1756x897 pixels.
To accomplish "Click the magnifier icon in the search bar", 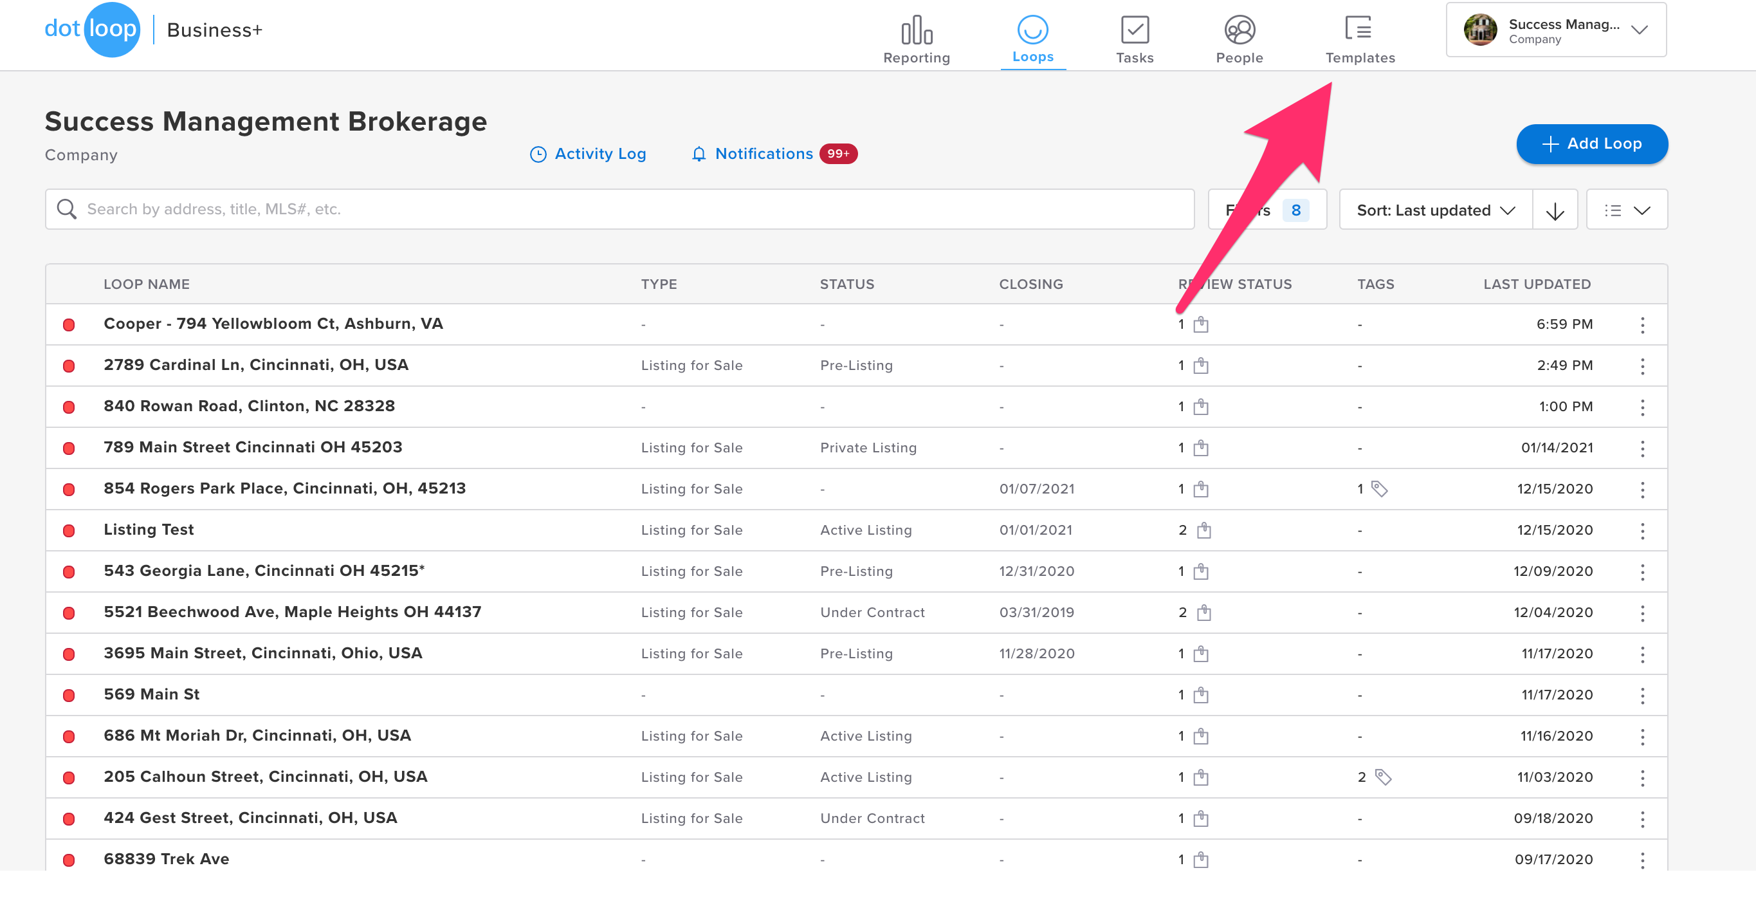I will tap(67, 208).
